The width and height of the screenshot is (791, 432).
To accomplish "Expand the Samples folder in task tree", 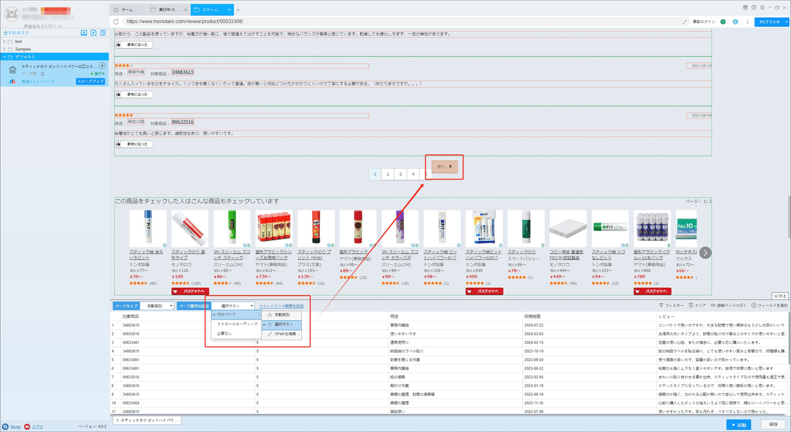I will click(4, 49).
